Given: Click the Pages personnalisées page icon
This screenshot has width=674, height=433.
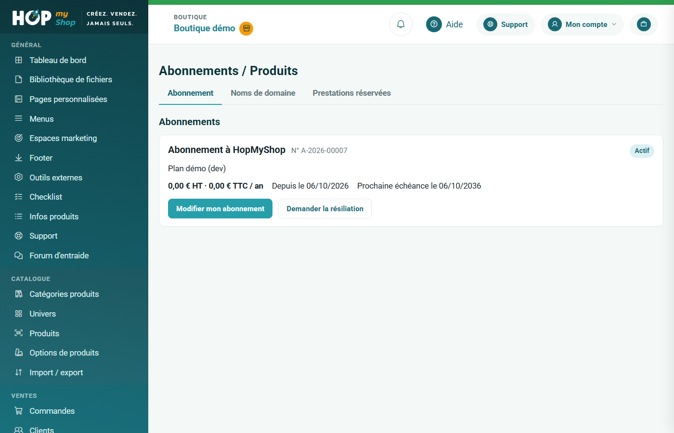Looking at the screenshot, I should [19, 99].
